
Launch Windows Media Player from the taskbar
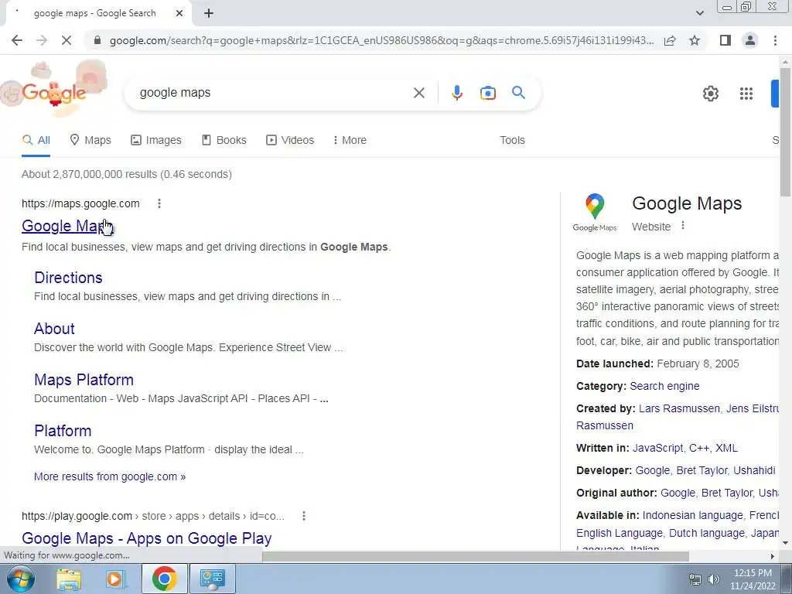[x=116, y=579]
